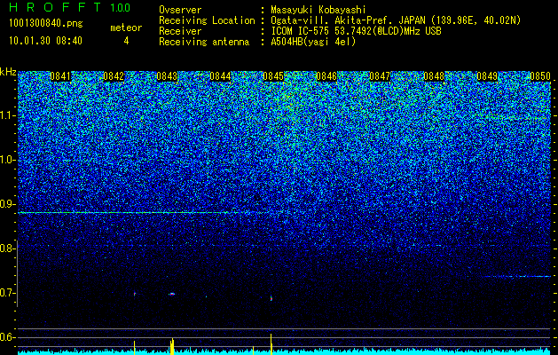Click the 0848 time marker

[434, 76]
